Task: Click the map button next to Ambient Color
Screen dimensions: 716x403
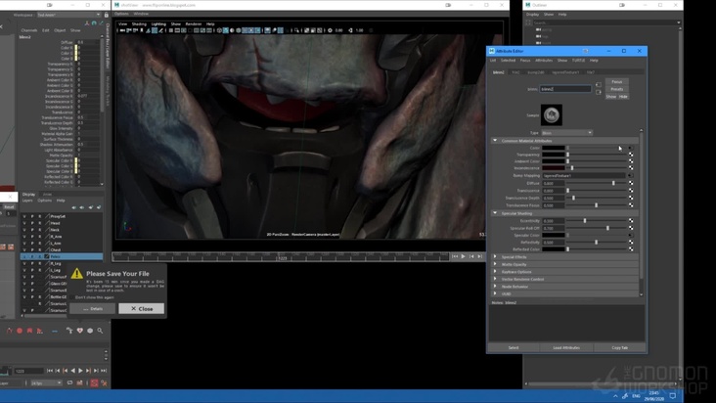Action: point(631,161)
